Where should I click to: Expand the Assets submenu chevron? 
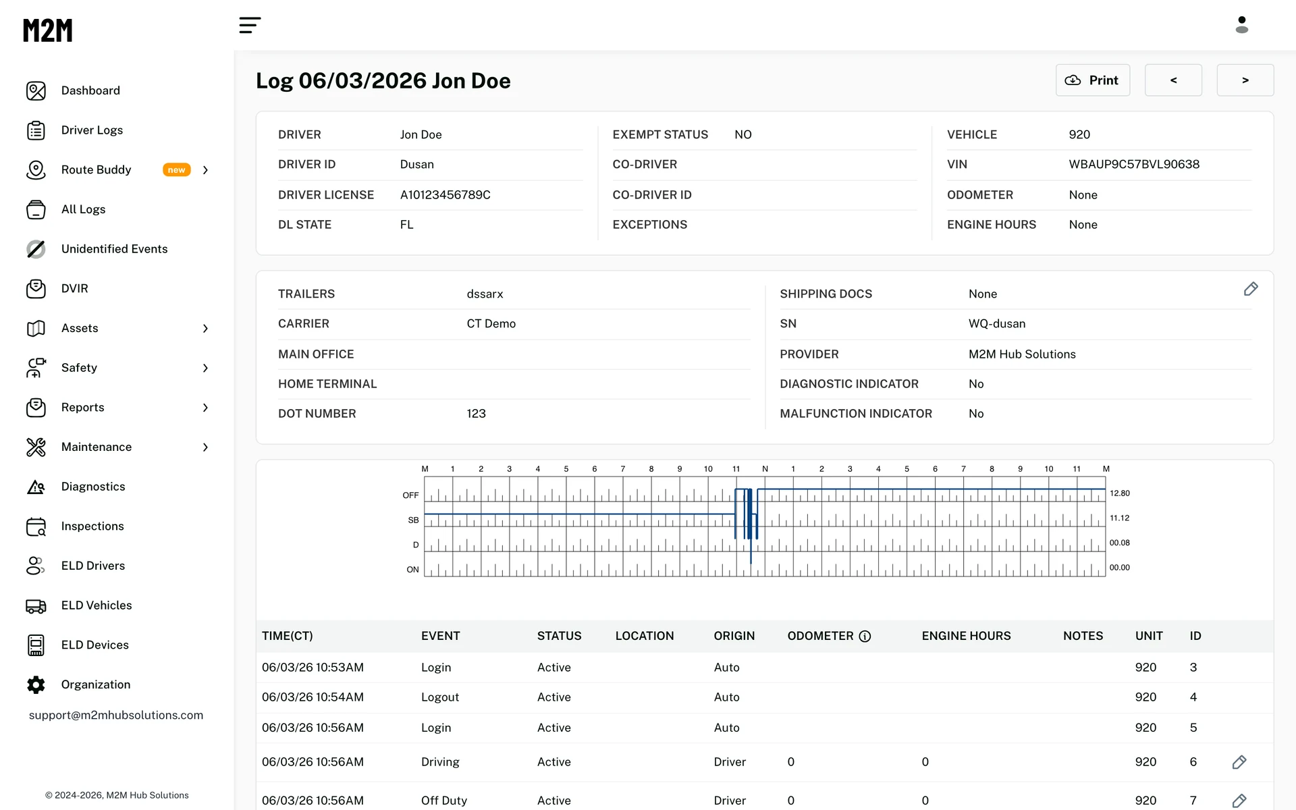point(205,329)
